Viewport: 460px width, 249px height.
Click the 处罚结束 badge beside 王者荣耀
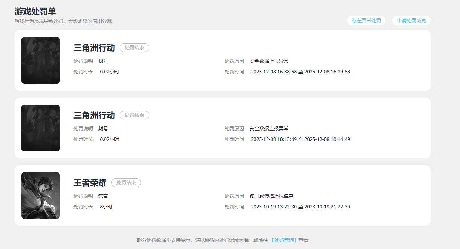[x=126, y=183]
